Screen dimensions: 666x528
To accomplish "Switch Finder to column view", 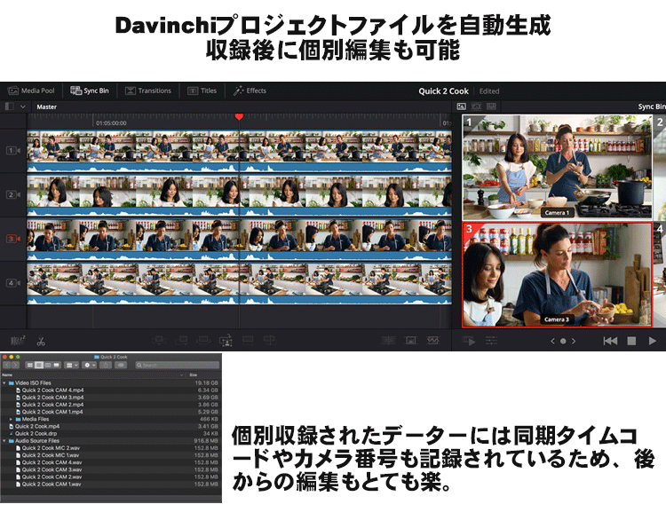I will 48,365.
